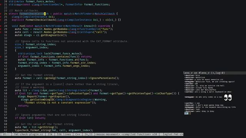Click 'FormatInfo' type on line 21
This screenshot has height=138, width=246.
point(73,5)
